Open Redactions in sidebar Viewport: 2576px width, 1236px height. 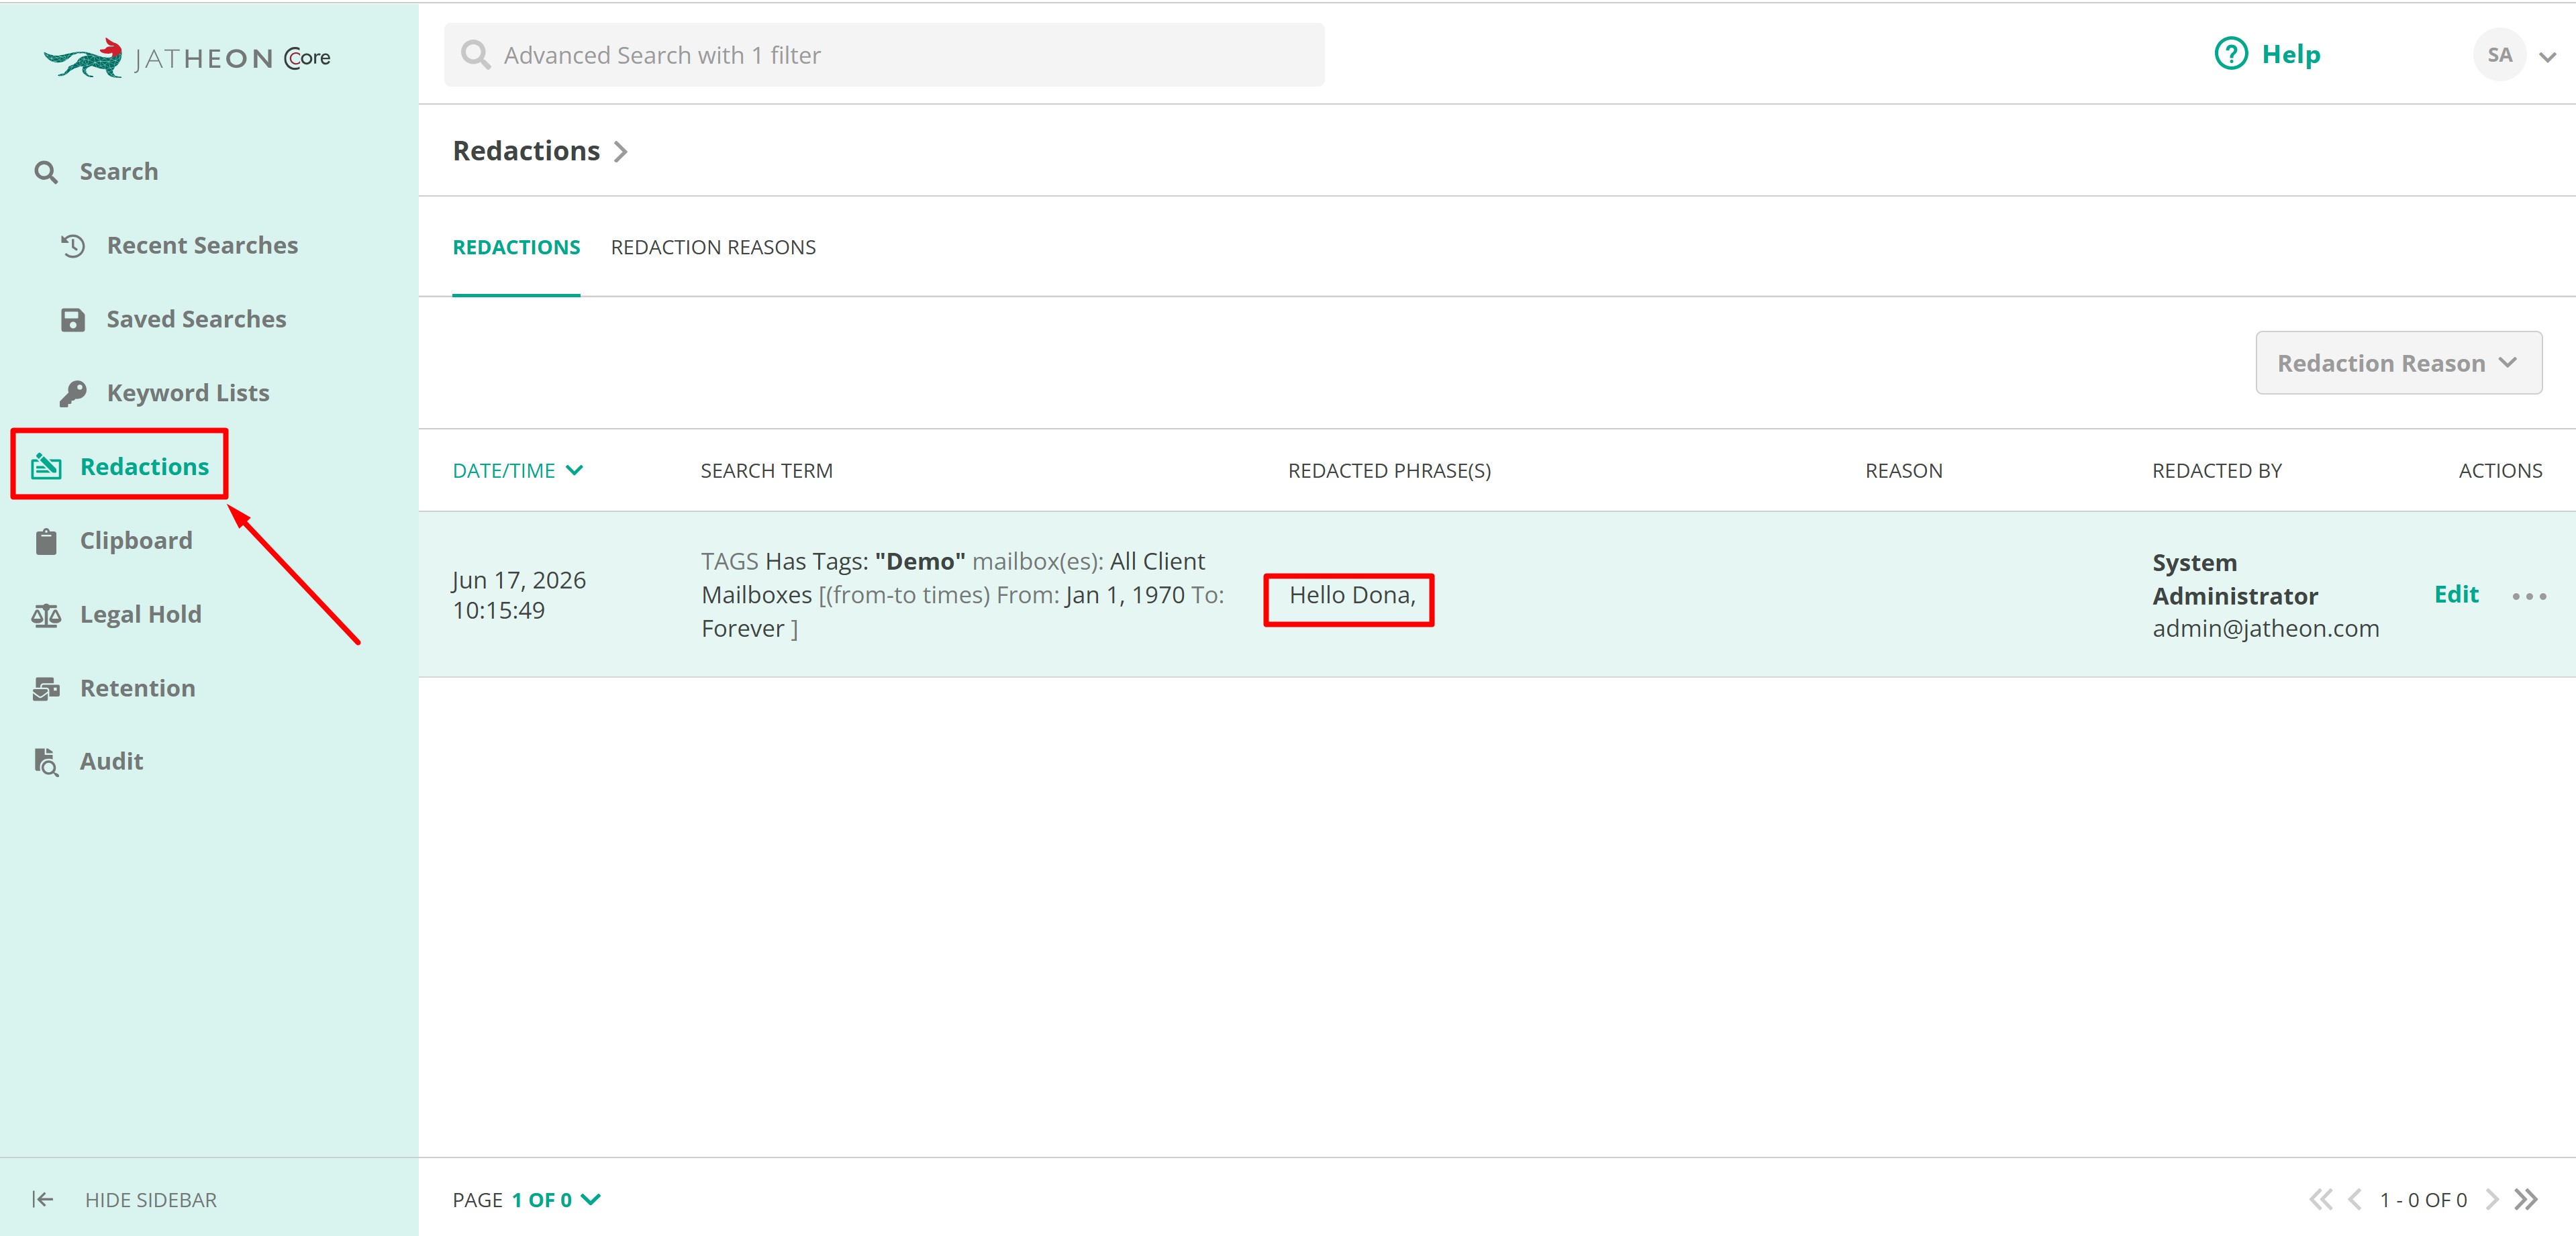click(144, 467)
